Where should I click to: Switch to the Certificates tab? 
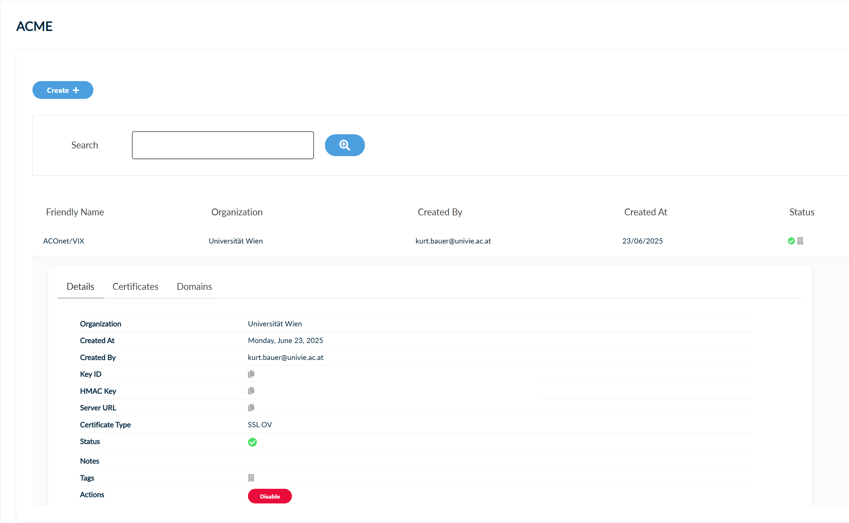click(135, 286)
